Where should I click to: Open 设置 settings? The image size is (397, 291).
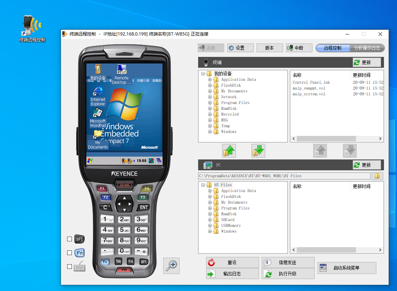[240, 48]
